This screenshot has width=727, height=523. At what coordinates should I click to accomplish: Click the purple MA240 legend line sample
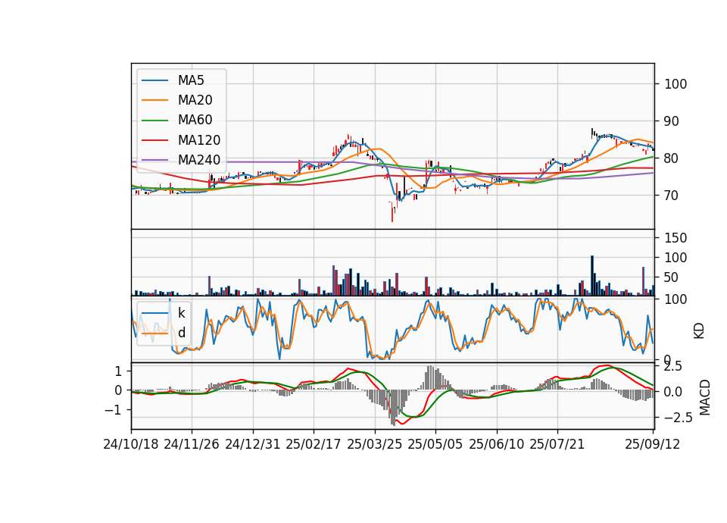click(154, 160)
